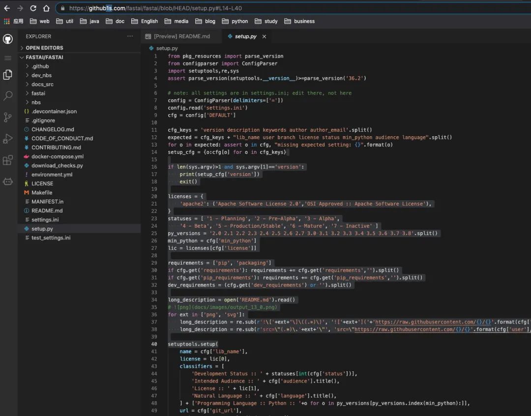Open the English bookmarks folder

[149, 21]
